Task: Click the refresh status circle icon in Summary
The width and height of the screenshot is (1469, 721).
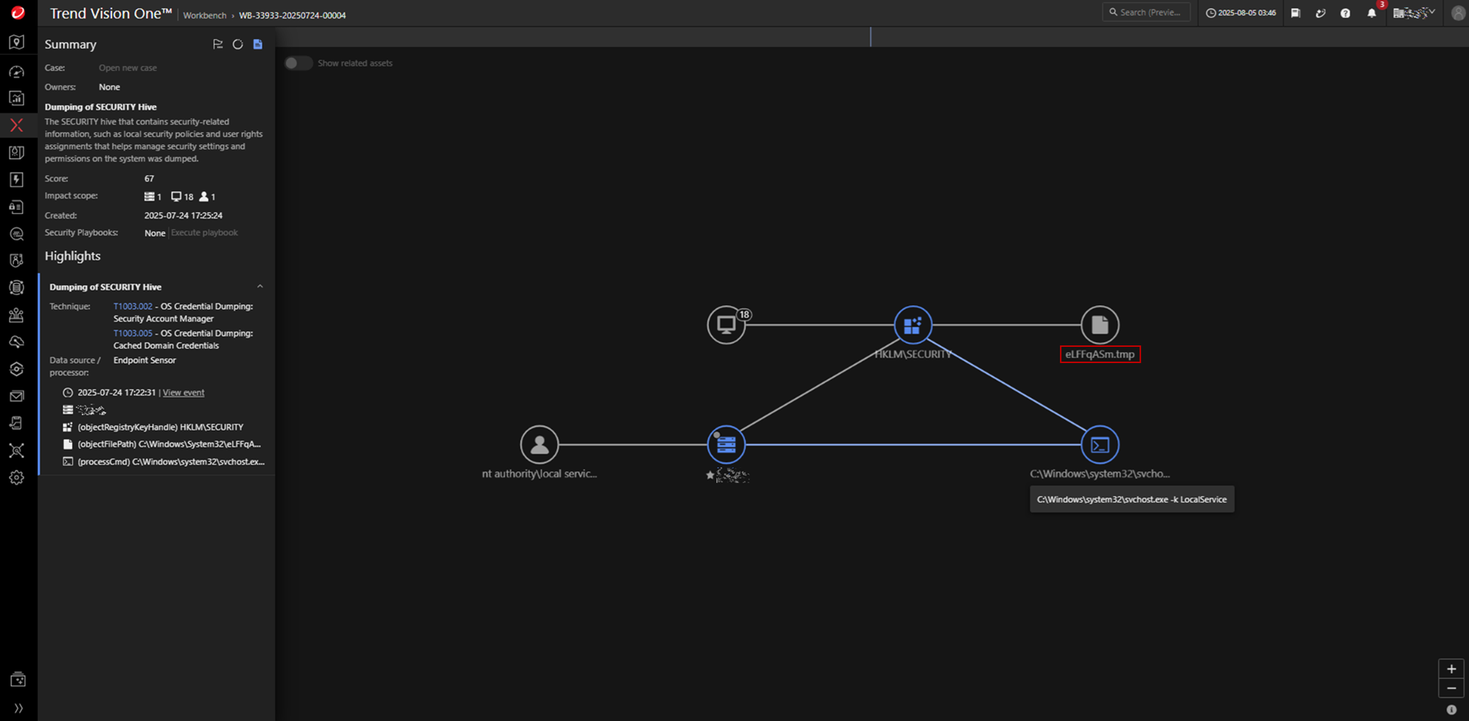Action: click(237, 44)
